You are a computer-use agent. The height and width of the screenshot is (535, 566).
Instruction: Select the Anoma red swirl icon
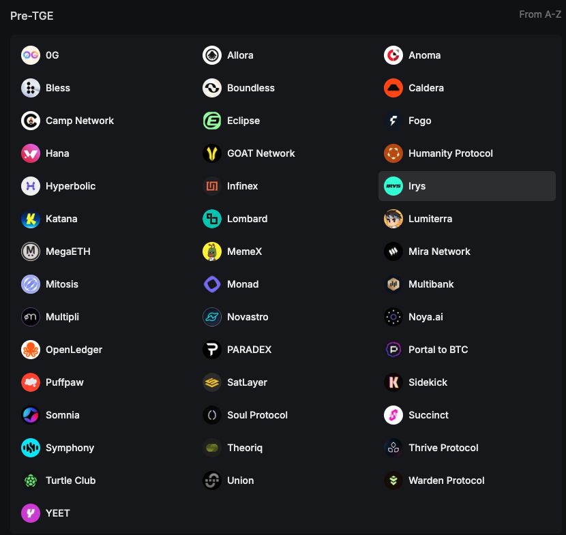pyautogui.click(x=393, y=55)
